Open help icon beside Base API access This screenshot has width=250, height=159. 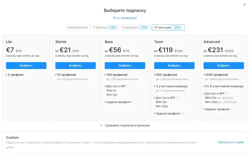click(127, 86)
